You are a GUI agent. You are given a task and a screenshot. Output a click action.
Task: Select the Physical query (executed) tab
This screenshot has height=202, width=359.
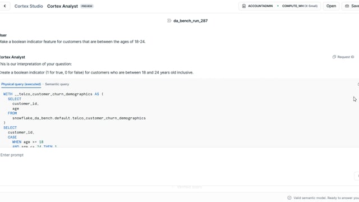(x=21, y=84)
